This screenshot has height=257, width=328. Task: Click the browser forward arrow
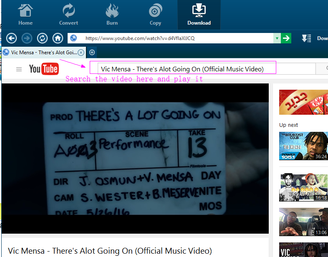click(x=27, y=38)
